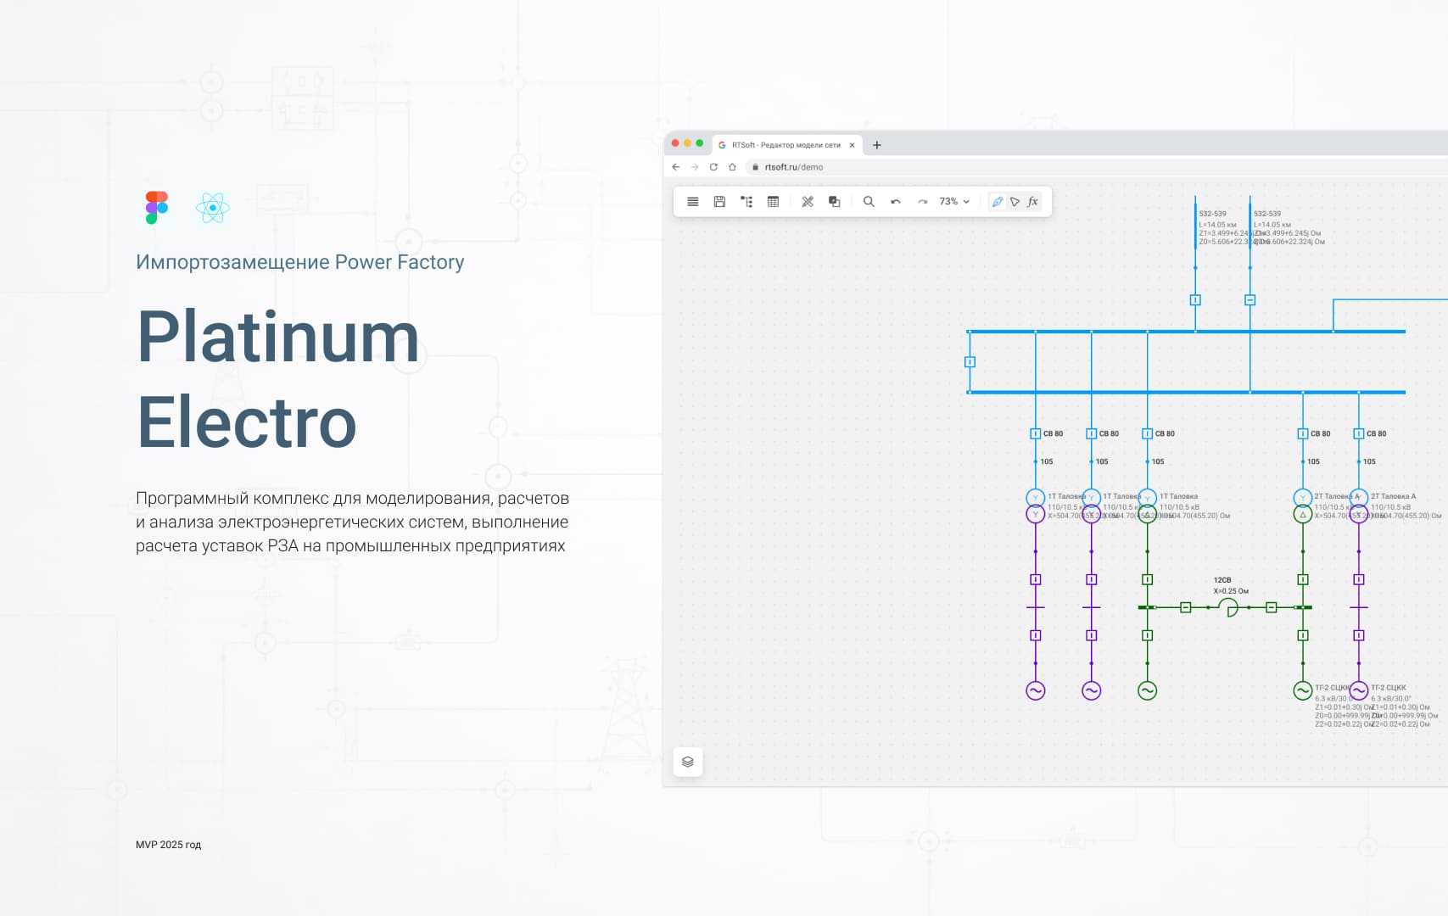Switch to the pointer selection mode
This screenshot has height=916, width=1448.
click(1015, 202)
